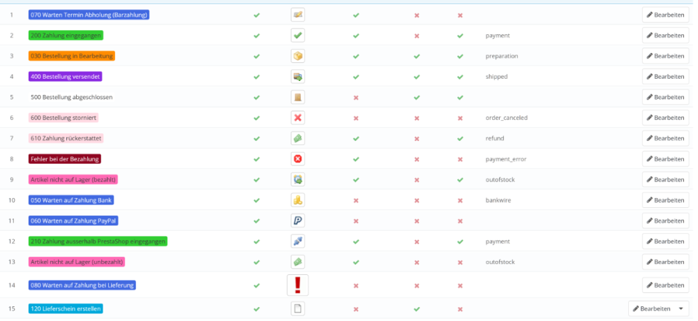698x321 pixels.
Task: Click Bearbeiten for 070 Warten Termin Abholung
Action: point(665,15)
